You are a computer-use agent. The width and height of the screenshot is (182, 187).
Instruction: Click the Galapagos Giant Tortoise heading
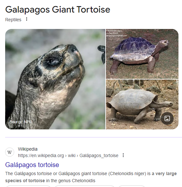[x=58, y=10]
